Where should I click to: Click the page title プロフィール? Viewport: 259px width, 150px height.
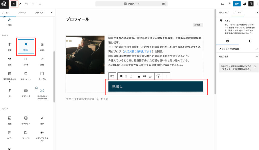click(x=78, y=19)
